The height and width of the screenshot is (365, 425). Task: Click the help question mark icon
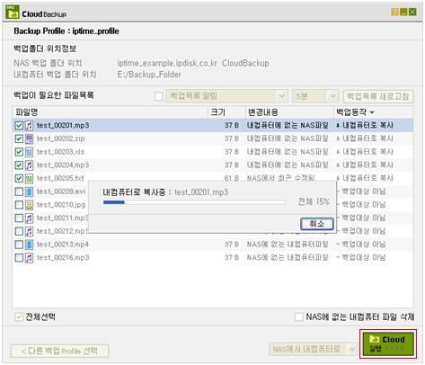[394, 12]
